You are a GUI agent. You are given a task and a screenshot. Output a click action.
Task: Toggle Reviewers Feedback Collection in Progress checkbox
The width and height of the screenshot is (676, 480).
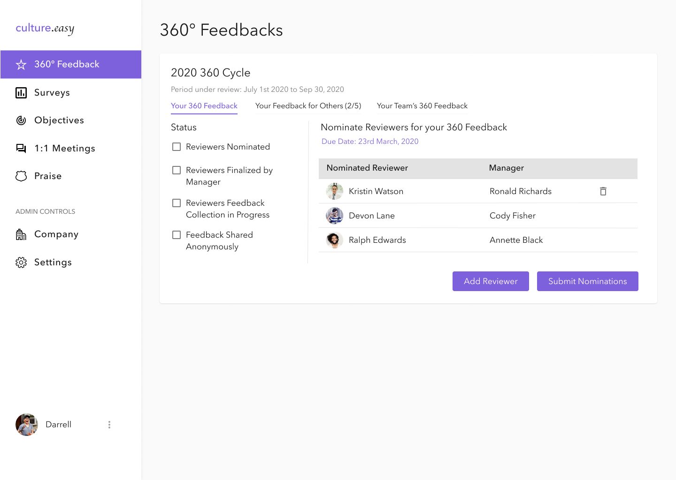[177, 203]
